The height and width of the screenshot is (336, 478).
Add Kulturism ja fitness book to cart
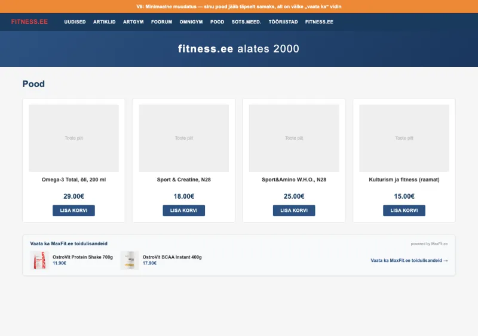(404, 210)
